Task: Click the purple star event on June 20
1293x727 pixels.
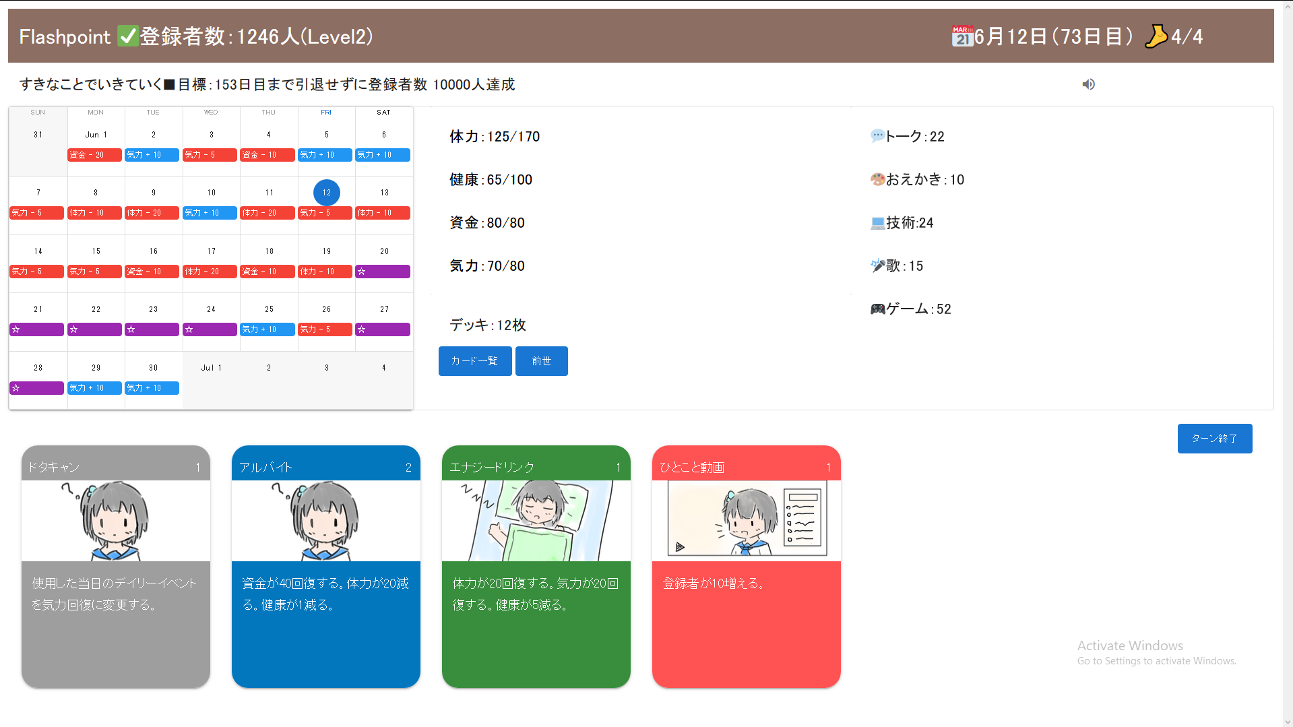Action: 383,272
